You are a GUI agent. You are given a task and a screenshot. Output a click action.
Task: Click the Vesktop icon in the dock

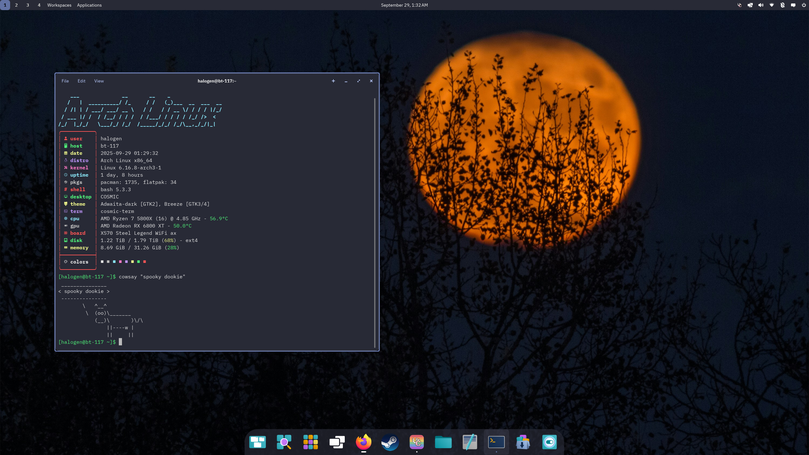[417, 442]
